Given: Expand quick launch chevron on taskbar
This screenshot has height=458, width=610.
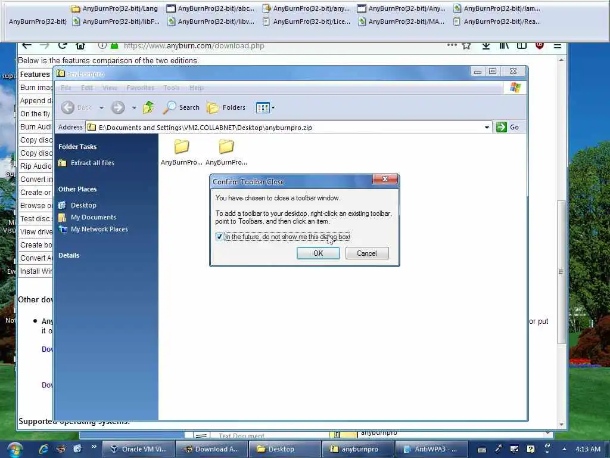Looking at the screenshot, I should pos(94,447).
